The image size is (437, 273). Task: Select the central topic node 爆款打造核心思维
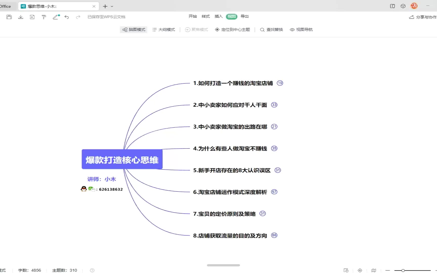point(122,159)
